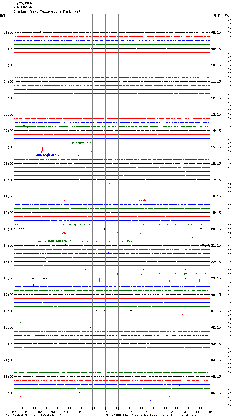Click the 21:15 UTC time label
Viewport: 232px width, 419px height.
coord(216,246)
